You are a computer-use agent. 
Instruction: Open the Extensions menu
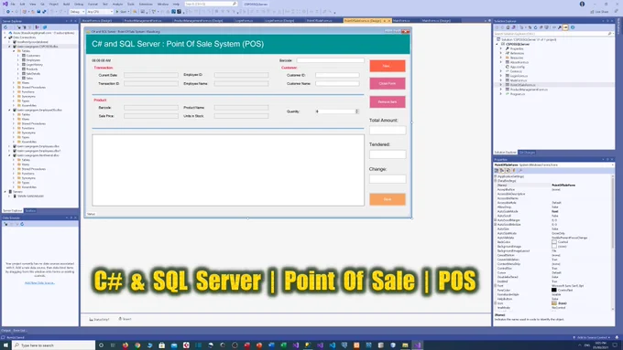(x=146, y=4)
